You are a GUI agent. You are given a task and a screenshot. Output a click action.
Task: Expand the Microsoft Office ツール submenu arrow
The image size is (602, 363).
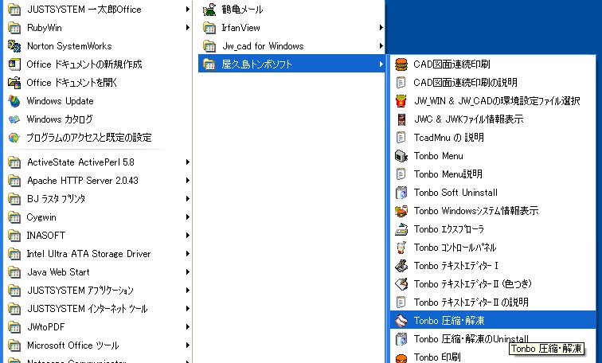187,345
